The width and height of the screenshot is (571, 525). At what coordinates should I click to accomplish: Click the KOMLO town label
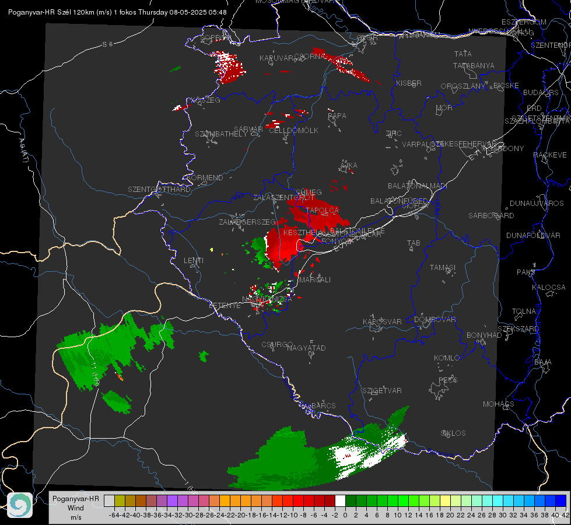click(447, 358)
